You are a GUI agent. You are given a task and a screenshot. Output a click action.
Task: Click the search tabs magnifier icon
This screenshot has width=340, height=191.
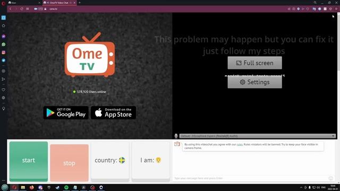tap(315, 3)
